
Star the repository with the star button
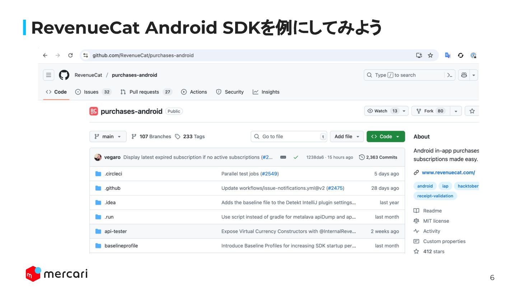click(472, 111)
